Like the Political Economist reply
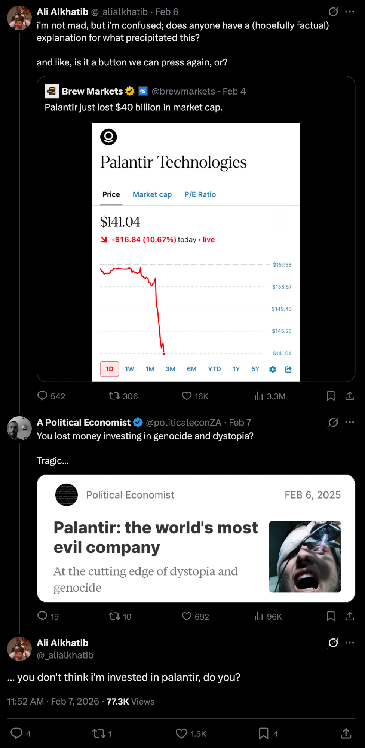This screenshot has width=365, height=748. pyautogui.click(x=187, y=616)
